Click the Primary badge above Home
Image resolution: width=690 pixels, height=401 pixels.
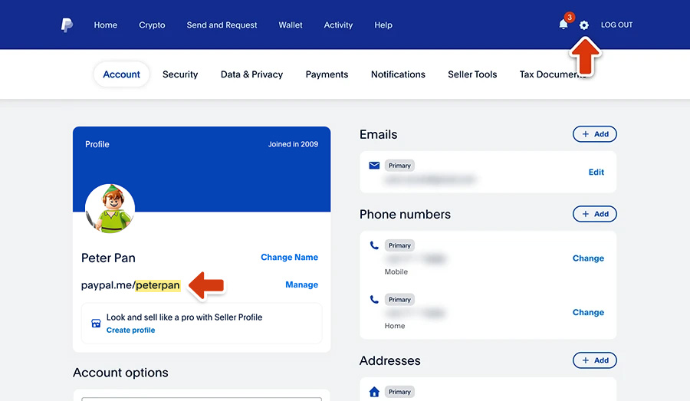point(399,299)
